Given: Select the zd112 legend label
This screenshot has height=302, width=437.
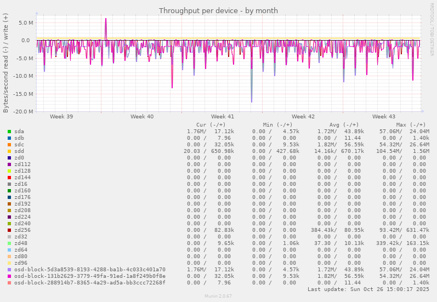Looking at the screenshot, I should tap(22, 164).
